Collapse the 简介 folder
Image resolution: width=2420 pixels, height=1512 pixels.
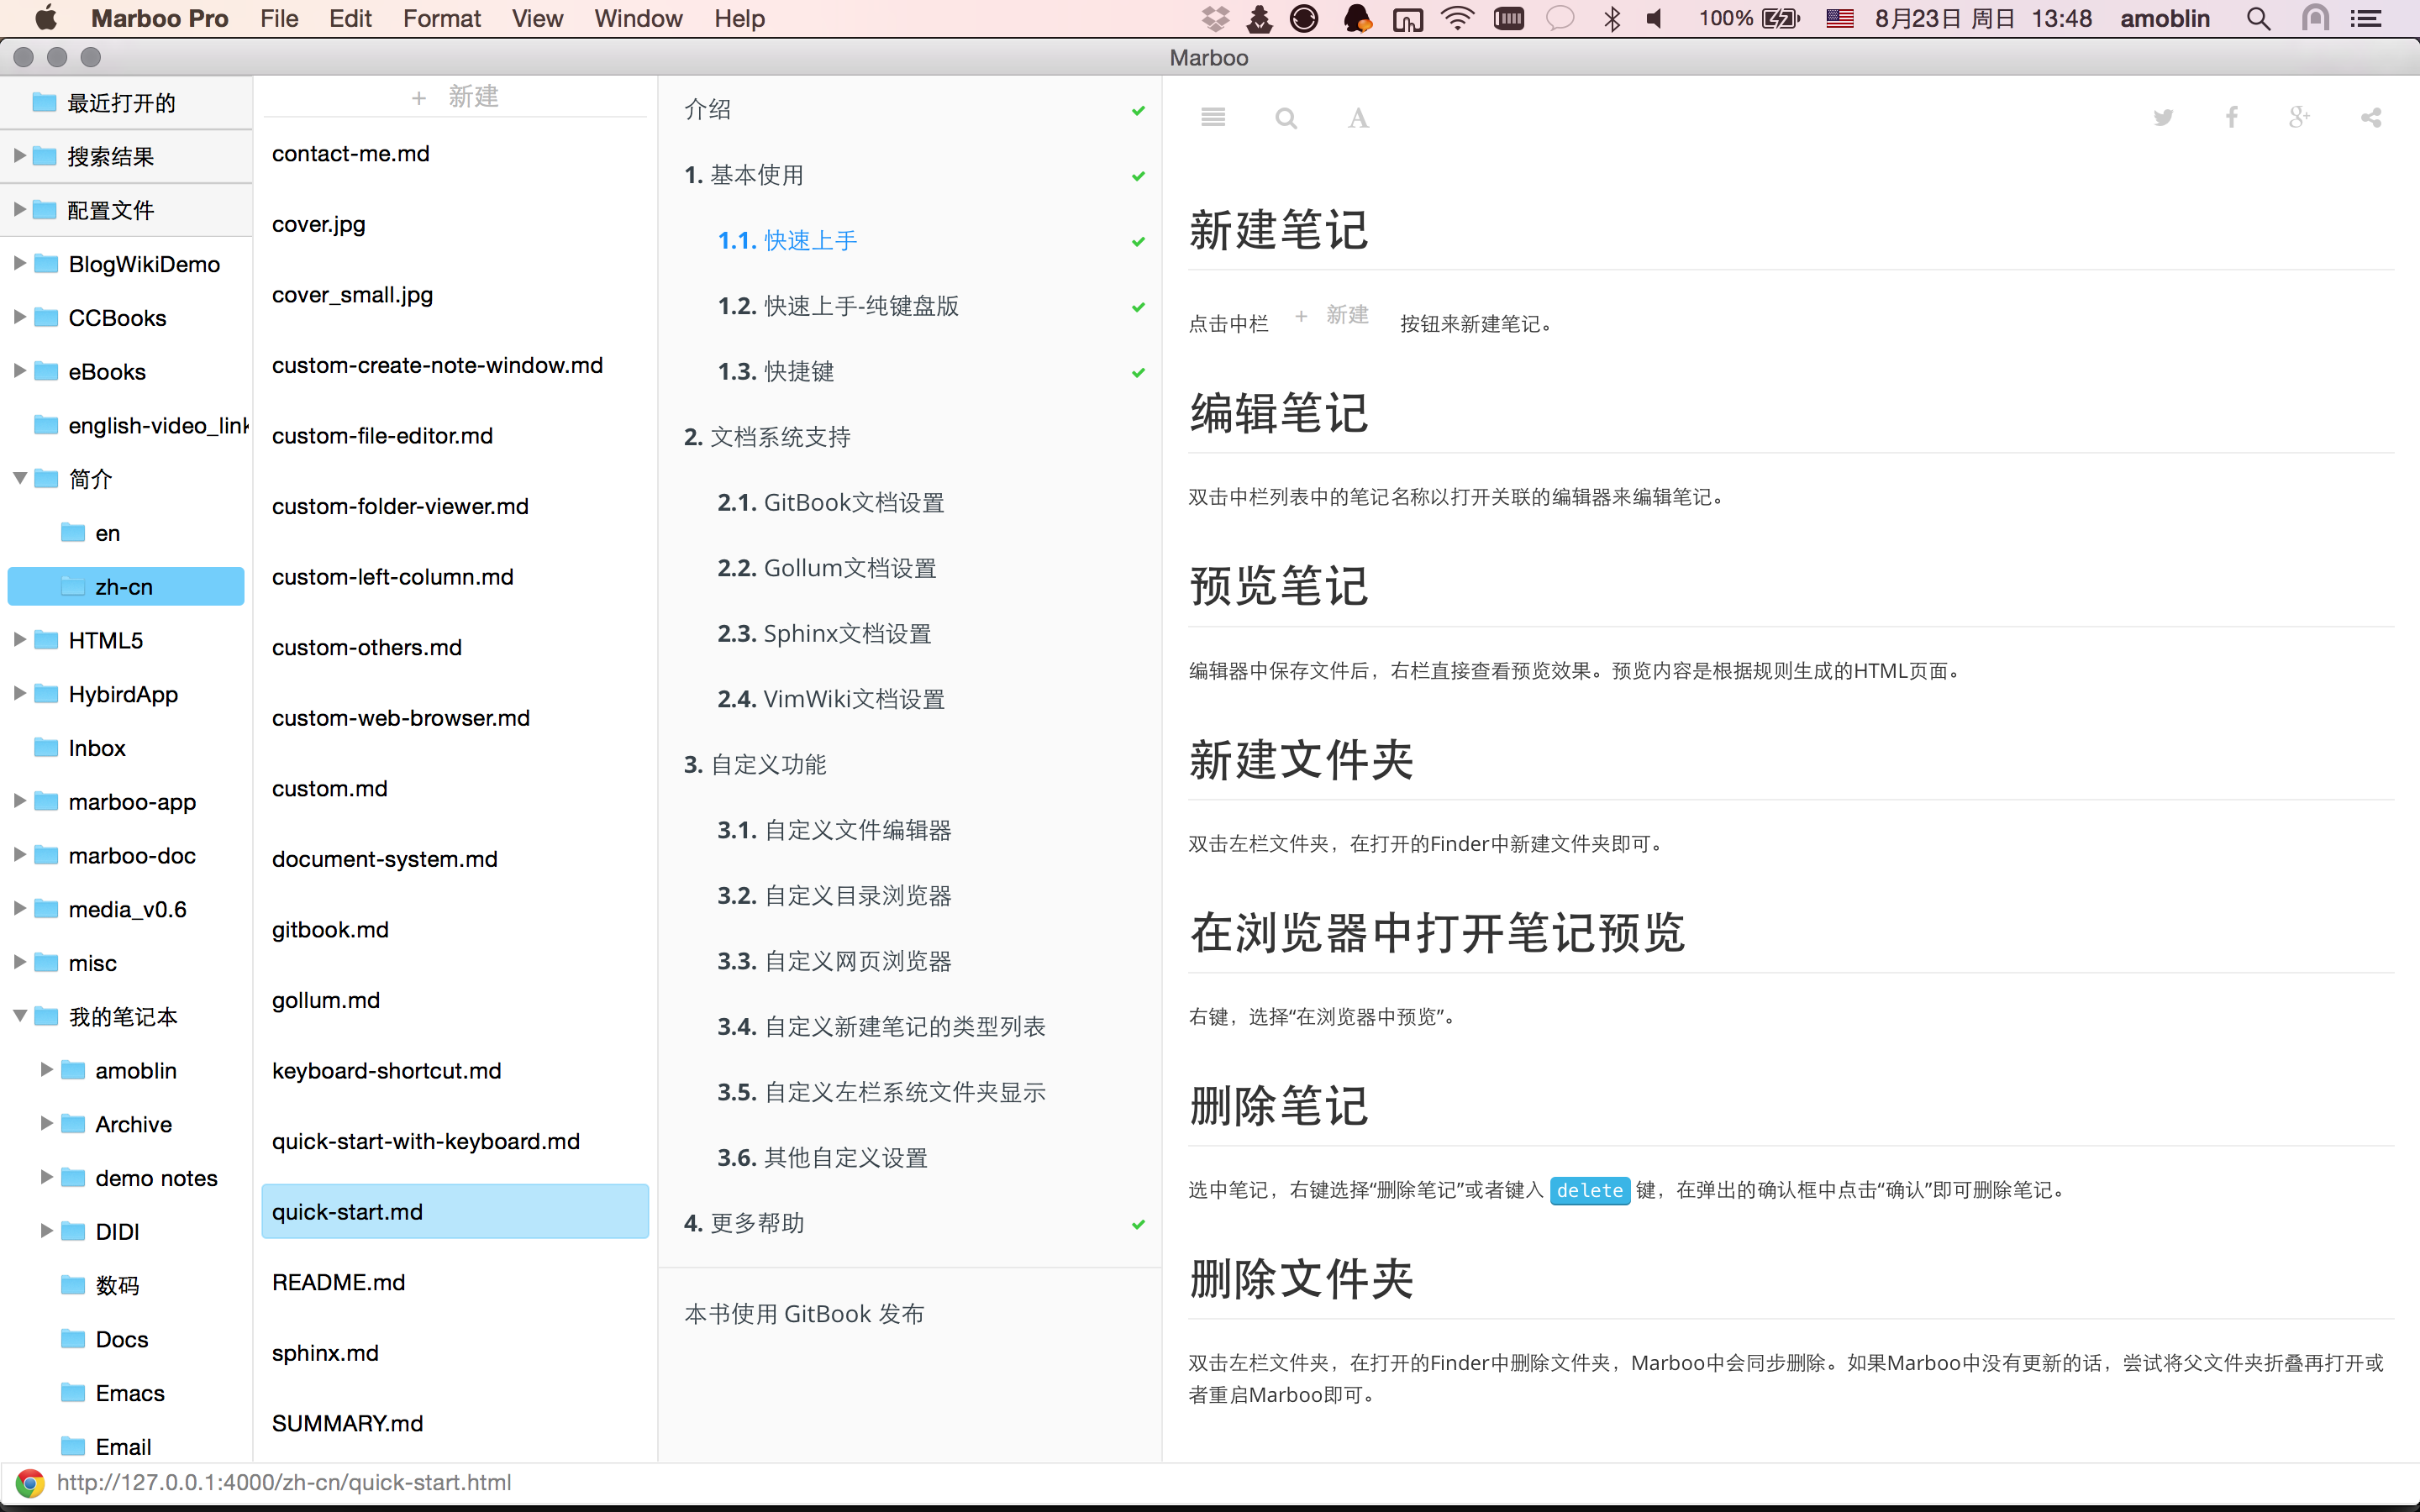click(19, 479)
